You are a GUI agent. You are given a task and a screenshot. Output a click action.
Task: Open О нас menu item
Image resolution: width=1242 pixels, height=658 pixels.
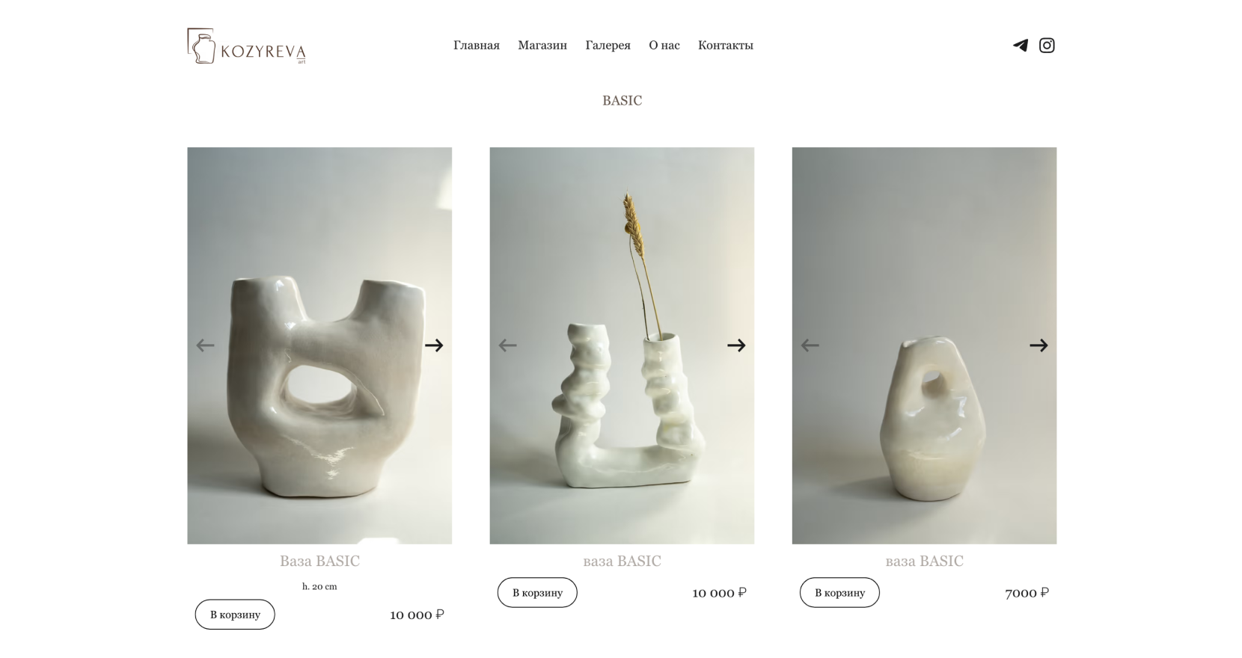[x=664, y=46]
